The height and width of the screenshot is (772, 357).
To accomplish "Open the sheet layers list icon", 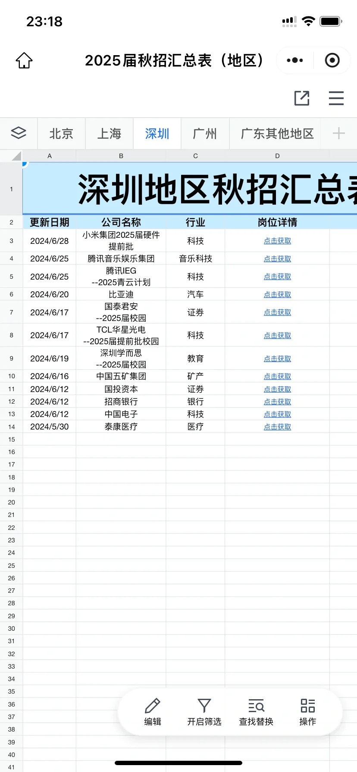I will (x=19, y=133).
